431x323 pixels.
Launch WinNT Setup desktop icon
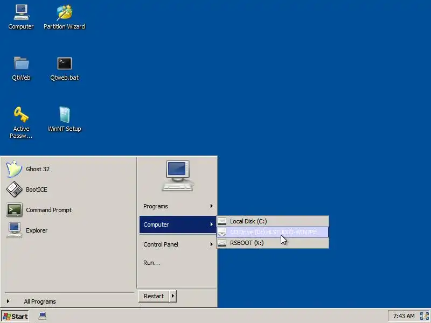[x=64, y=114]
